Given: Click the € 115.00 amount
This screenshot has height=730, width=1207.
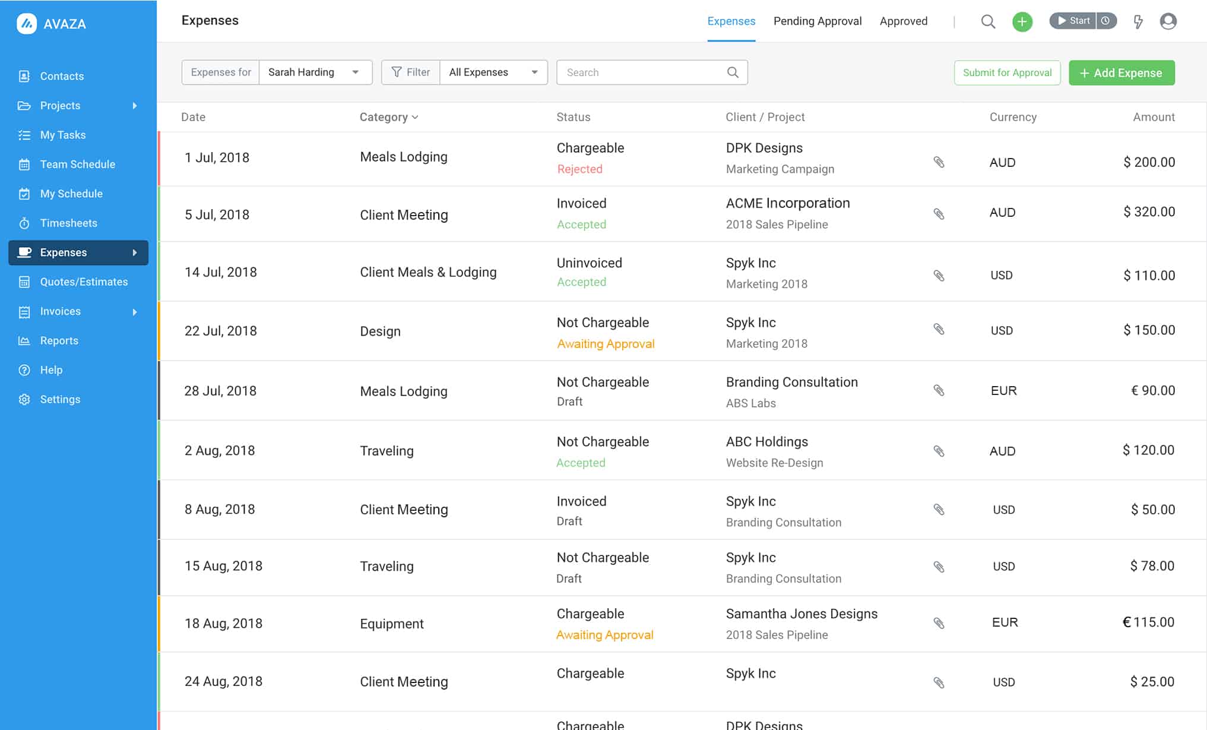Looking at the screenshot, I should coord(1148,622).
